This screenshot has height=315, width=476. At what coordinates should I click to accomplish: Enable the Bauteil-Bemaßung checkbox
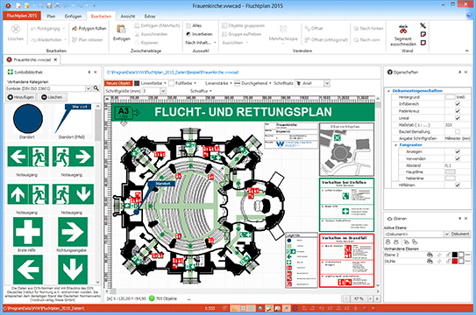pyautogui.click(x=458, y=131)
